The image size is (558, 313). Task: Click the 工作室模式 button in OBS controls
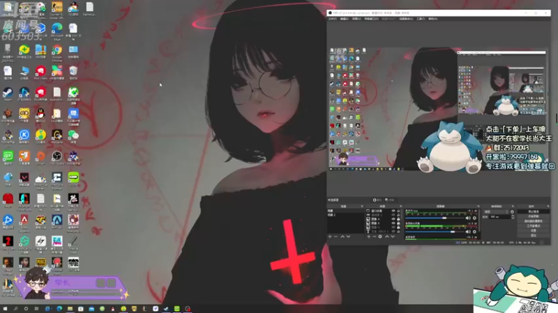point(534,225)
